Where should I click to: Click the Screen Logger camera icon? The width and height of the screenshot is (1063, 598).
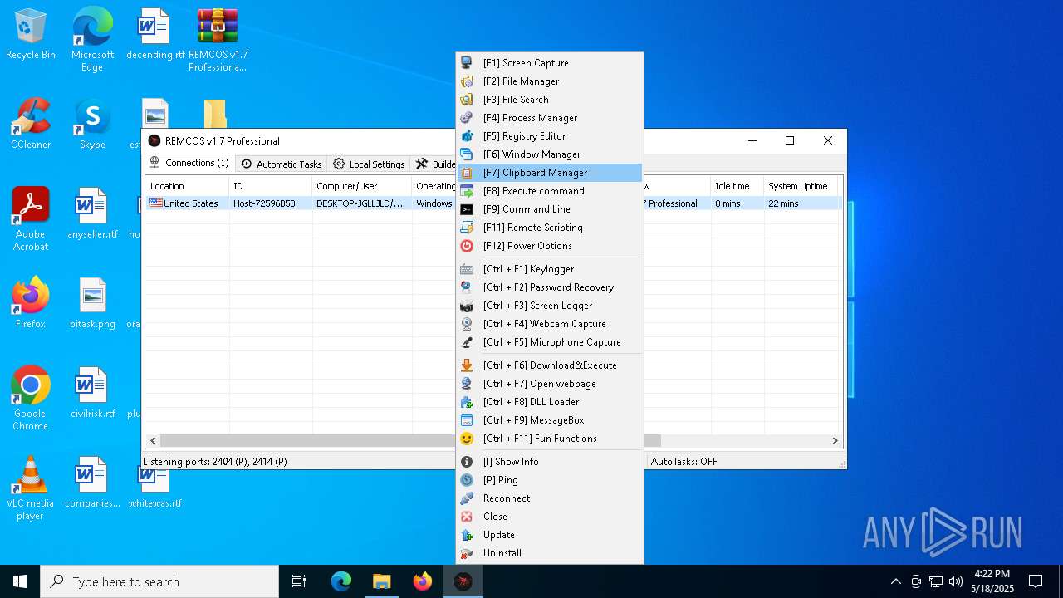[467, 306]
